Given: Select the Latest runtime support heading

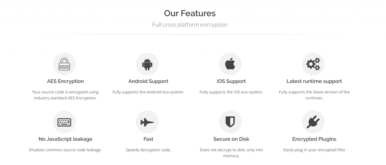Looking at the screenshot, I should 314,81.
